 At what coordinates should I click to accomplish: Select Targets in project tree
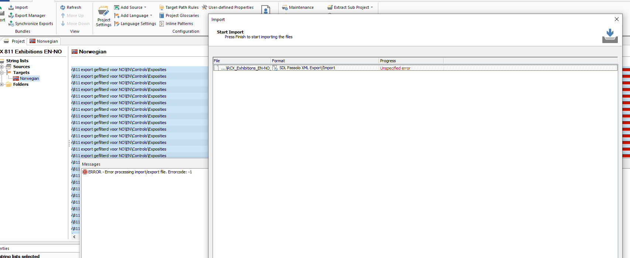click(21, 73)
